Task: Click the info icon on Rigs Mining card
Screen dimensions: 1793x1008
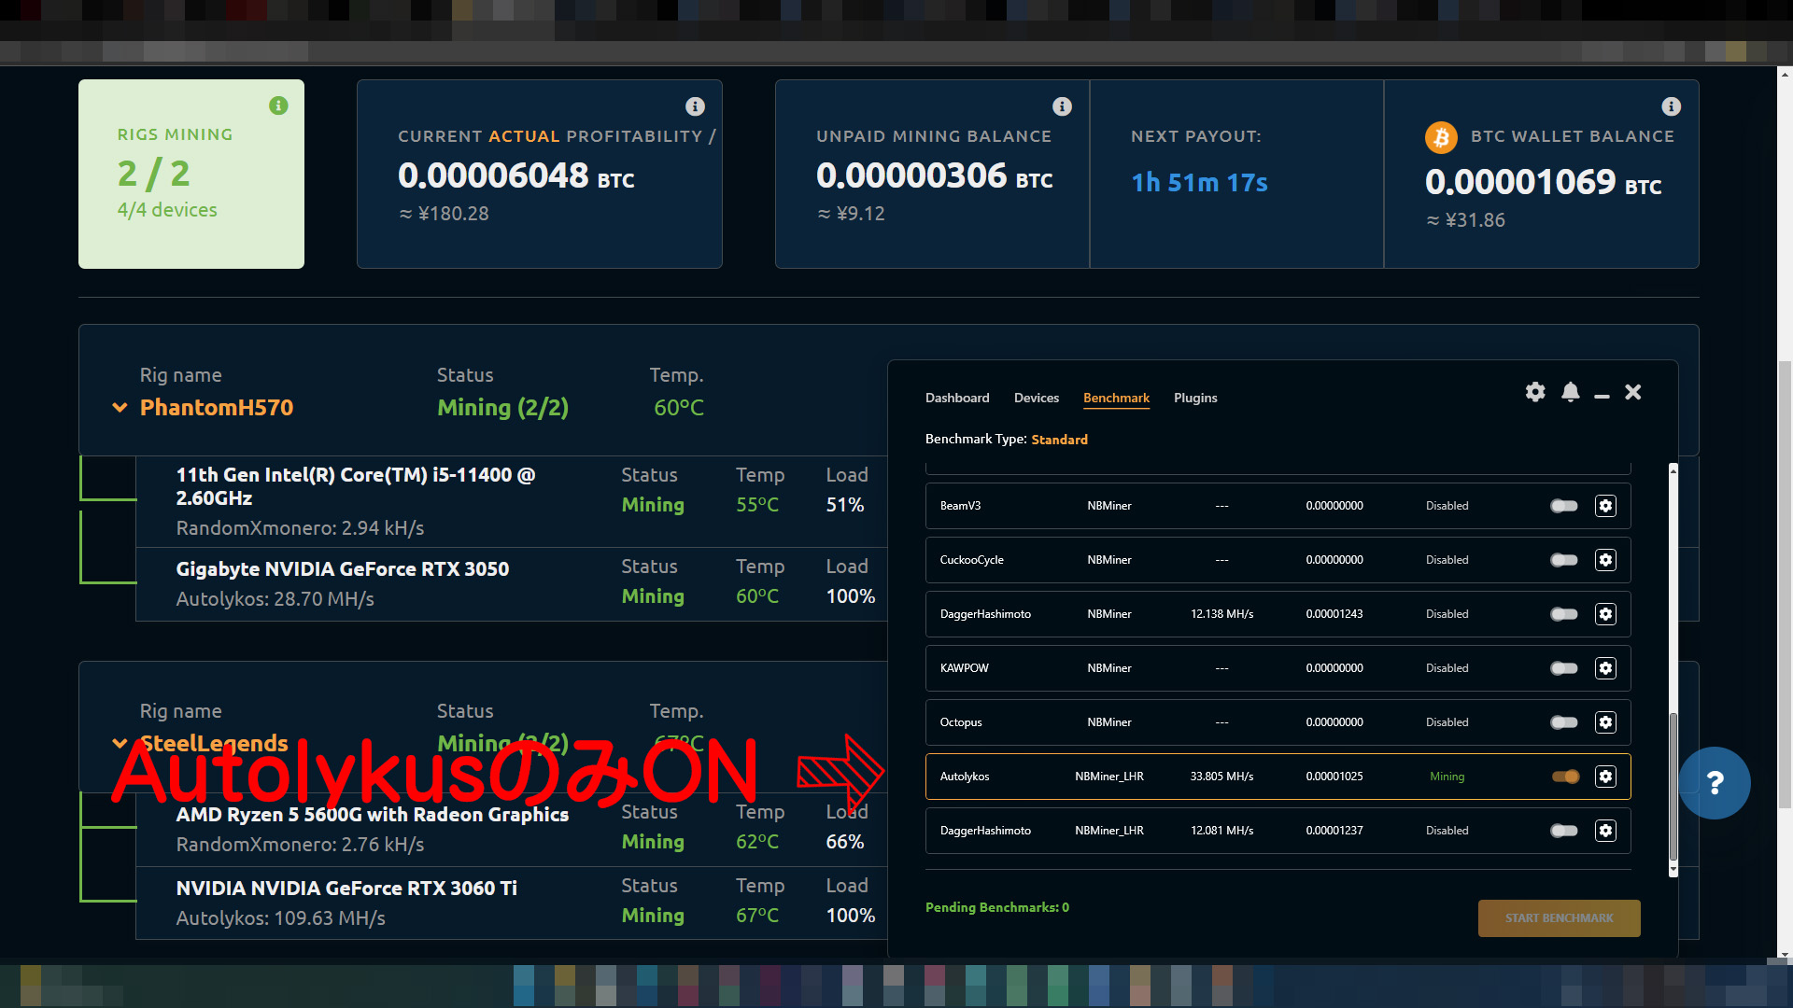Action: [278, 105]
